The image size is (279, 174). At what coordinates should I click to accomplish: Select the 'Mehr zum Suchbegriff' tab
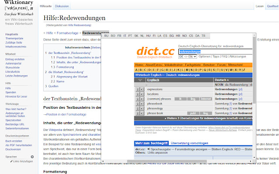[x=151, y=143]
